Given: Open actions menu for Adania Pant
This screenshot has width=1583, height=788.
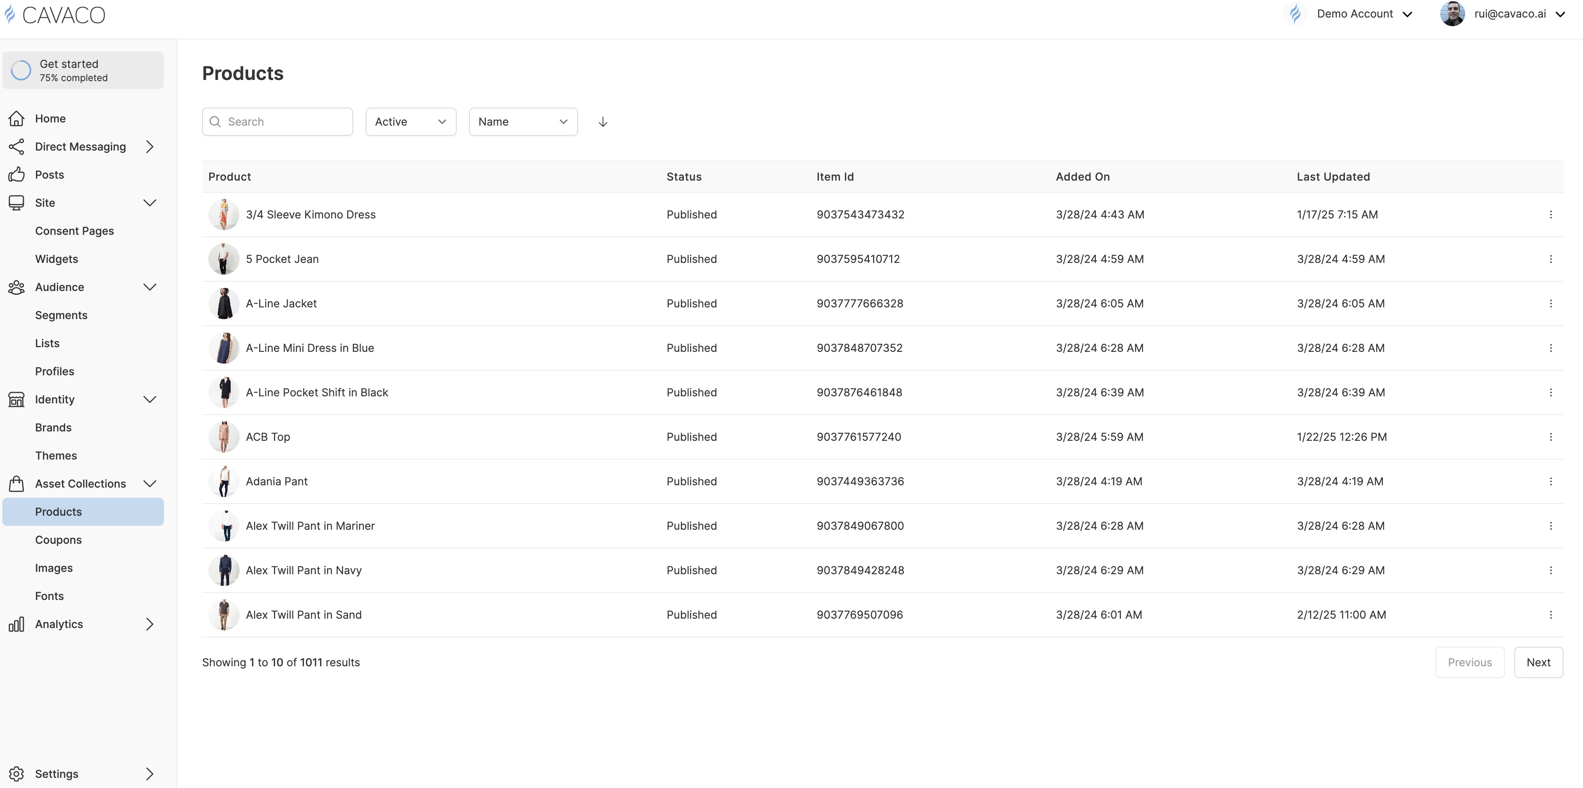Looking at the screenshot, I should point(1551,481).
